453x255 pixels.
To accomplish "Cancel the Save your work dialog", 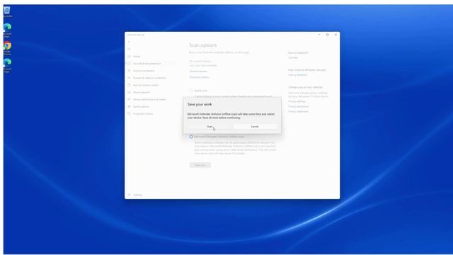I will [x=255, y=127].
